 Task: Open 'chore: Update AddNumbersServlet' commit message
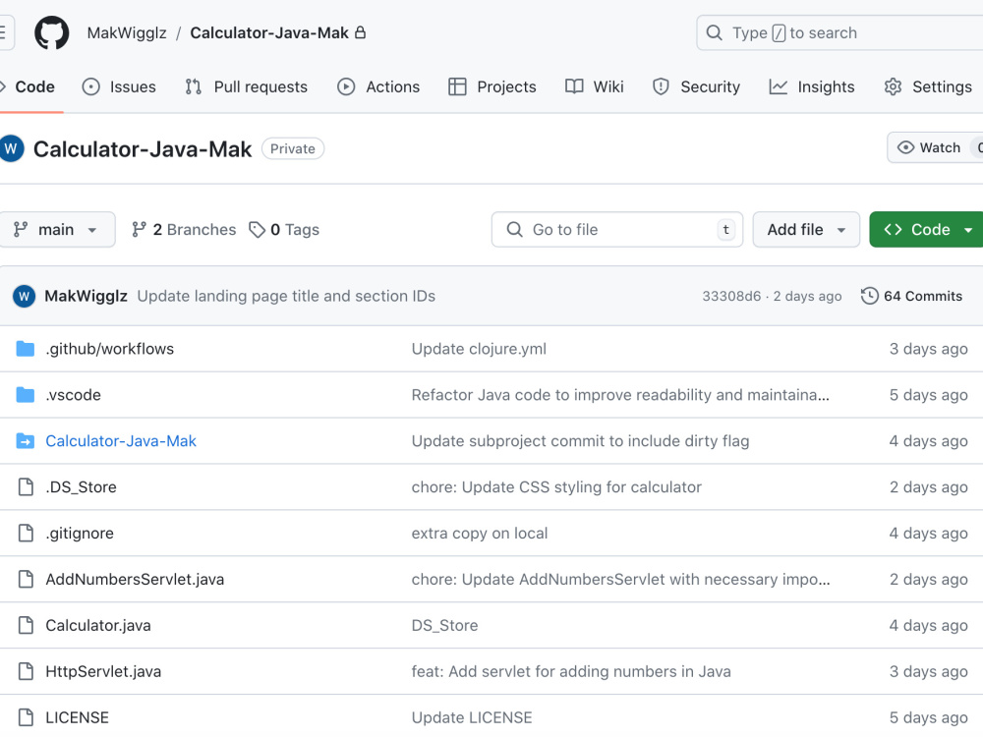620,579
